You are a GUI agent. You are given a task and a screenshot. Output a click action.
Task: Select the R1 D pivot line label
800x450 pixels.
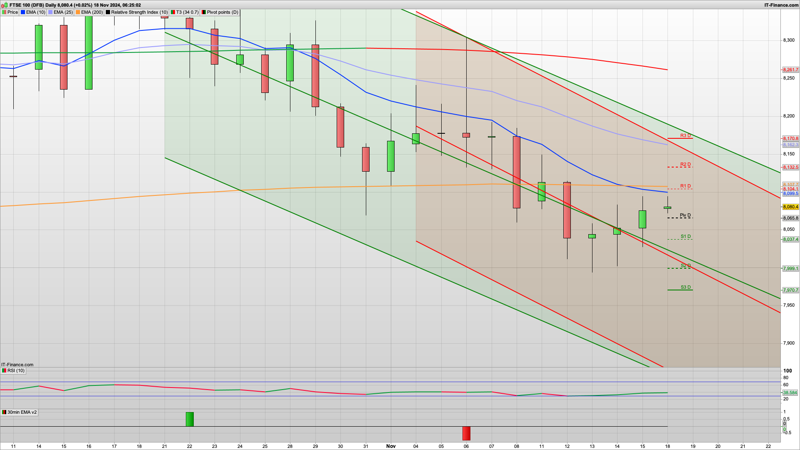(685, 186)
